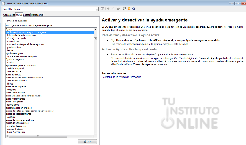Click the Back arrow in the help toolbar
The height and width of the screenshot is (145, 246).
[109, 9]
